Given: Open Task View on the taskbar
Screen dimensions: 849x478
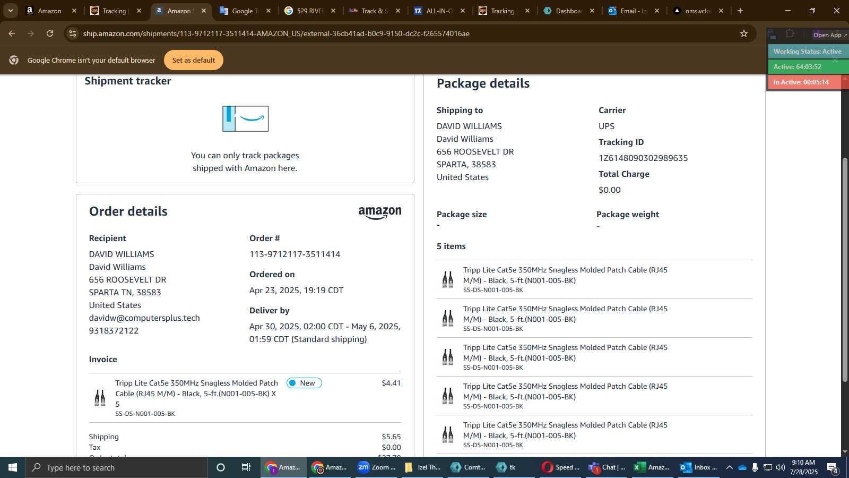Looking at the screenshot, I should point(246,467).
